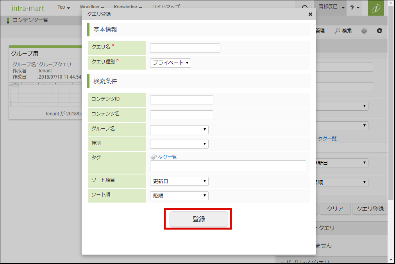
Task: Open the タグ一覧 link in background panel
Action: point(327,138)
